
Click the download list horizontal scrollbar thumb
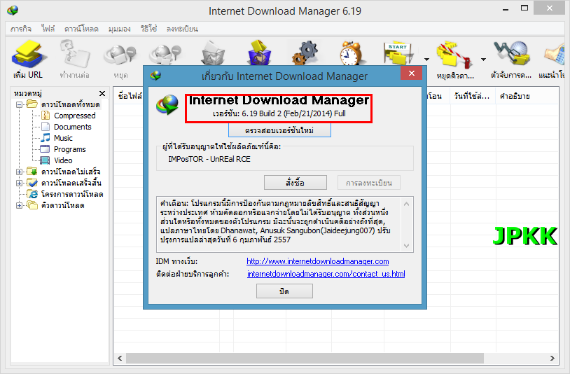tap(305, 358)
